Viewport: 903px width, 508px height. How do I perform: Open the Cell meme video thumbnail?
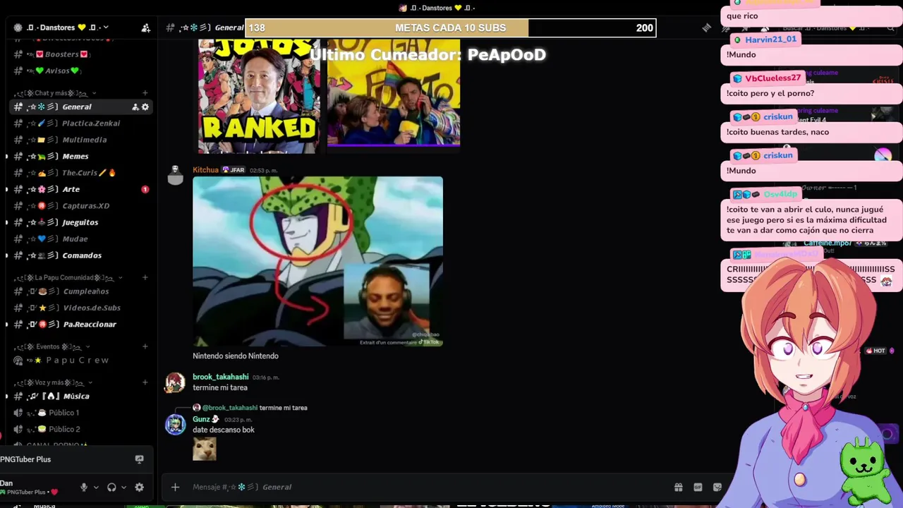tap(317, 261)
